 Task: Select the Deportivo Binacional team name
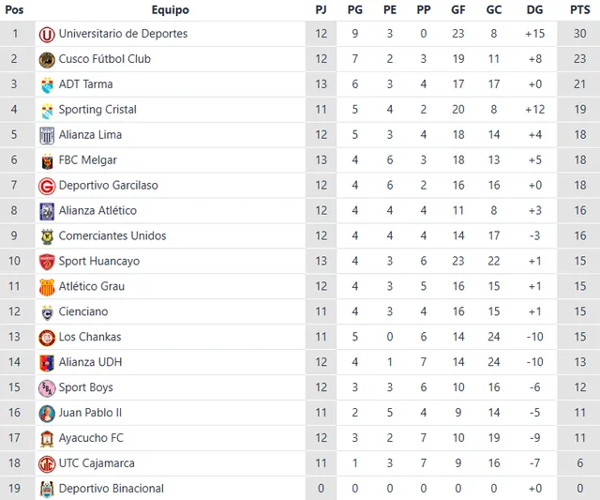point(111,489)
